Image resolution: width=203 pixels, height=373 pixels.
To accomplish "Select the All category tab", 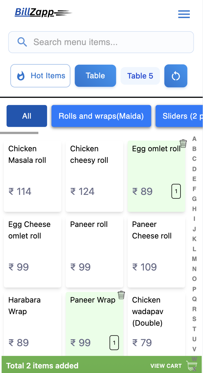I will pyautogui.click(x=27, y=116).
